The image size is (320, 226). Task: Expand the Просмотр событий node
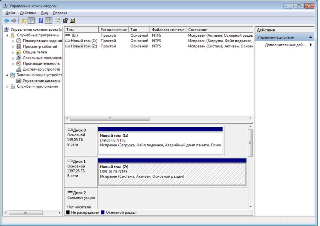coord(13,47)
